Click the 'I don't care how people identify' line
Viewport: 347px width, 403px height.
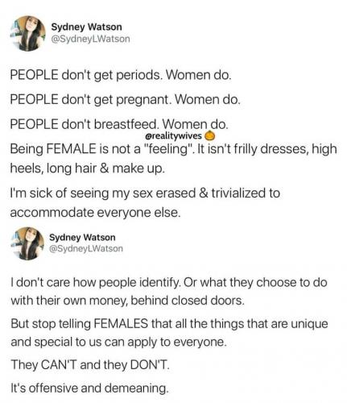[169, 283]
